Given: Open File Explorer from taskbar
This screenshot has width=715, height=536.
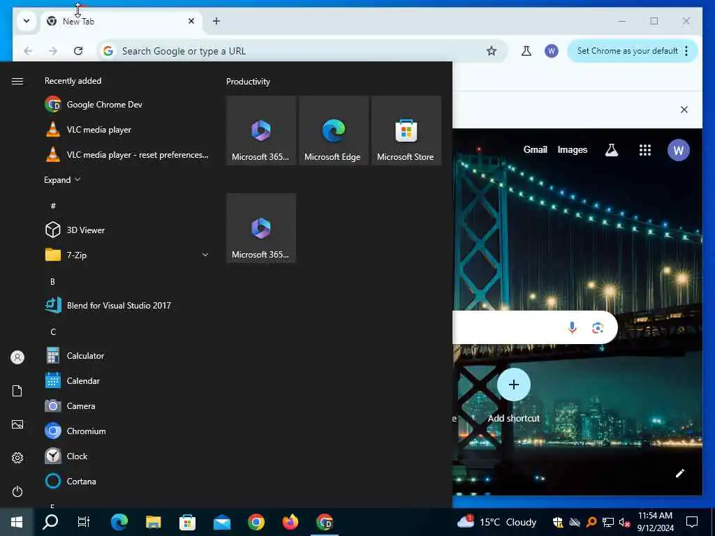Looking at the screenshot, I should tap(153, 522).
